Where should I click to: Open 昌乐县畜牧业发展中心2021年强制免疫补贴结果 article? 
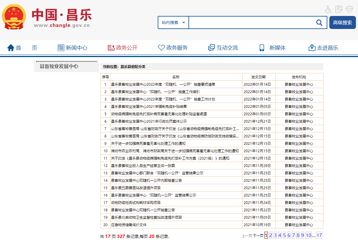click(x=149, y=107)
